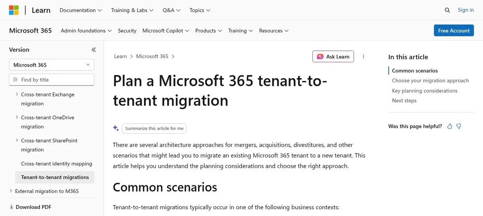Click the sparkle icon beside Summarize

pos(116,128)
